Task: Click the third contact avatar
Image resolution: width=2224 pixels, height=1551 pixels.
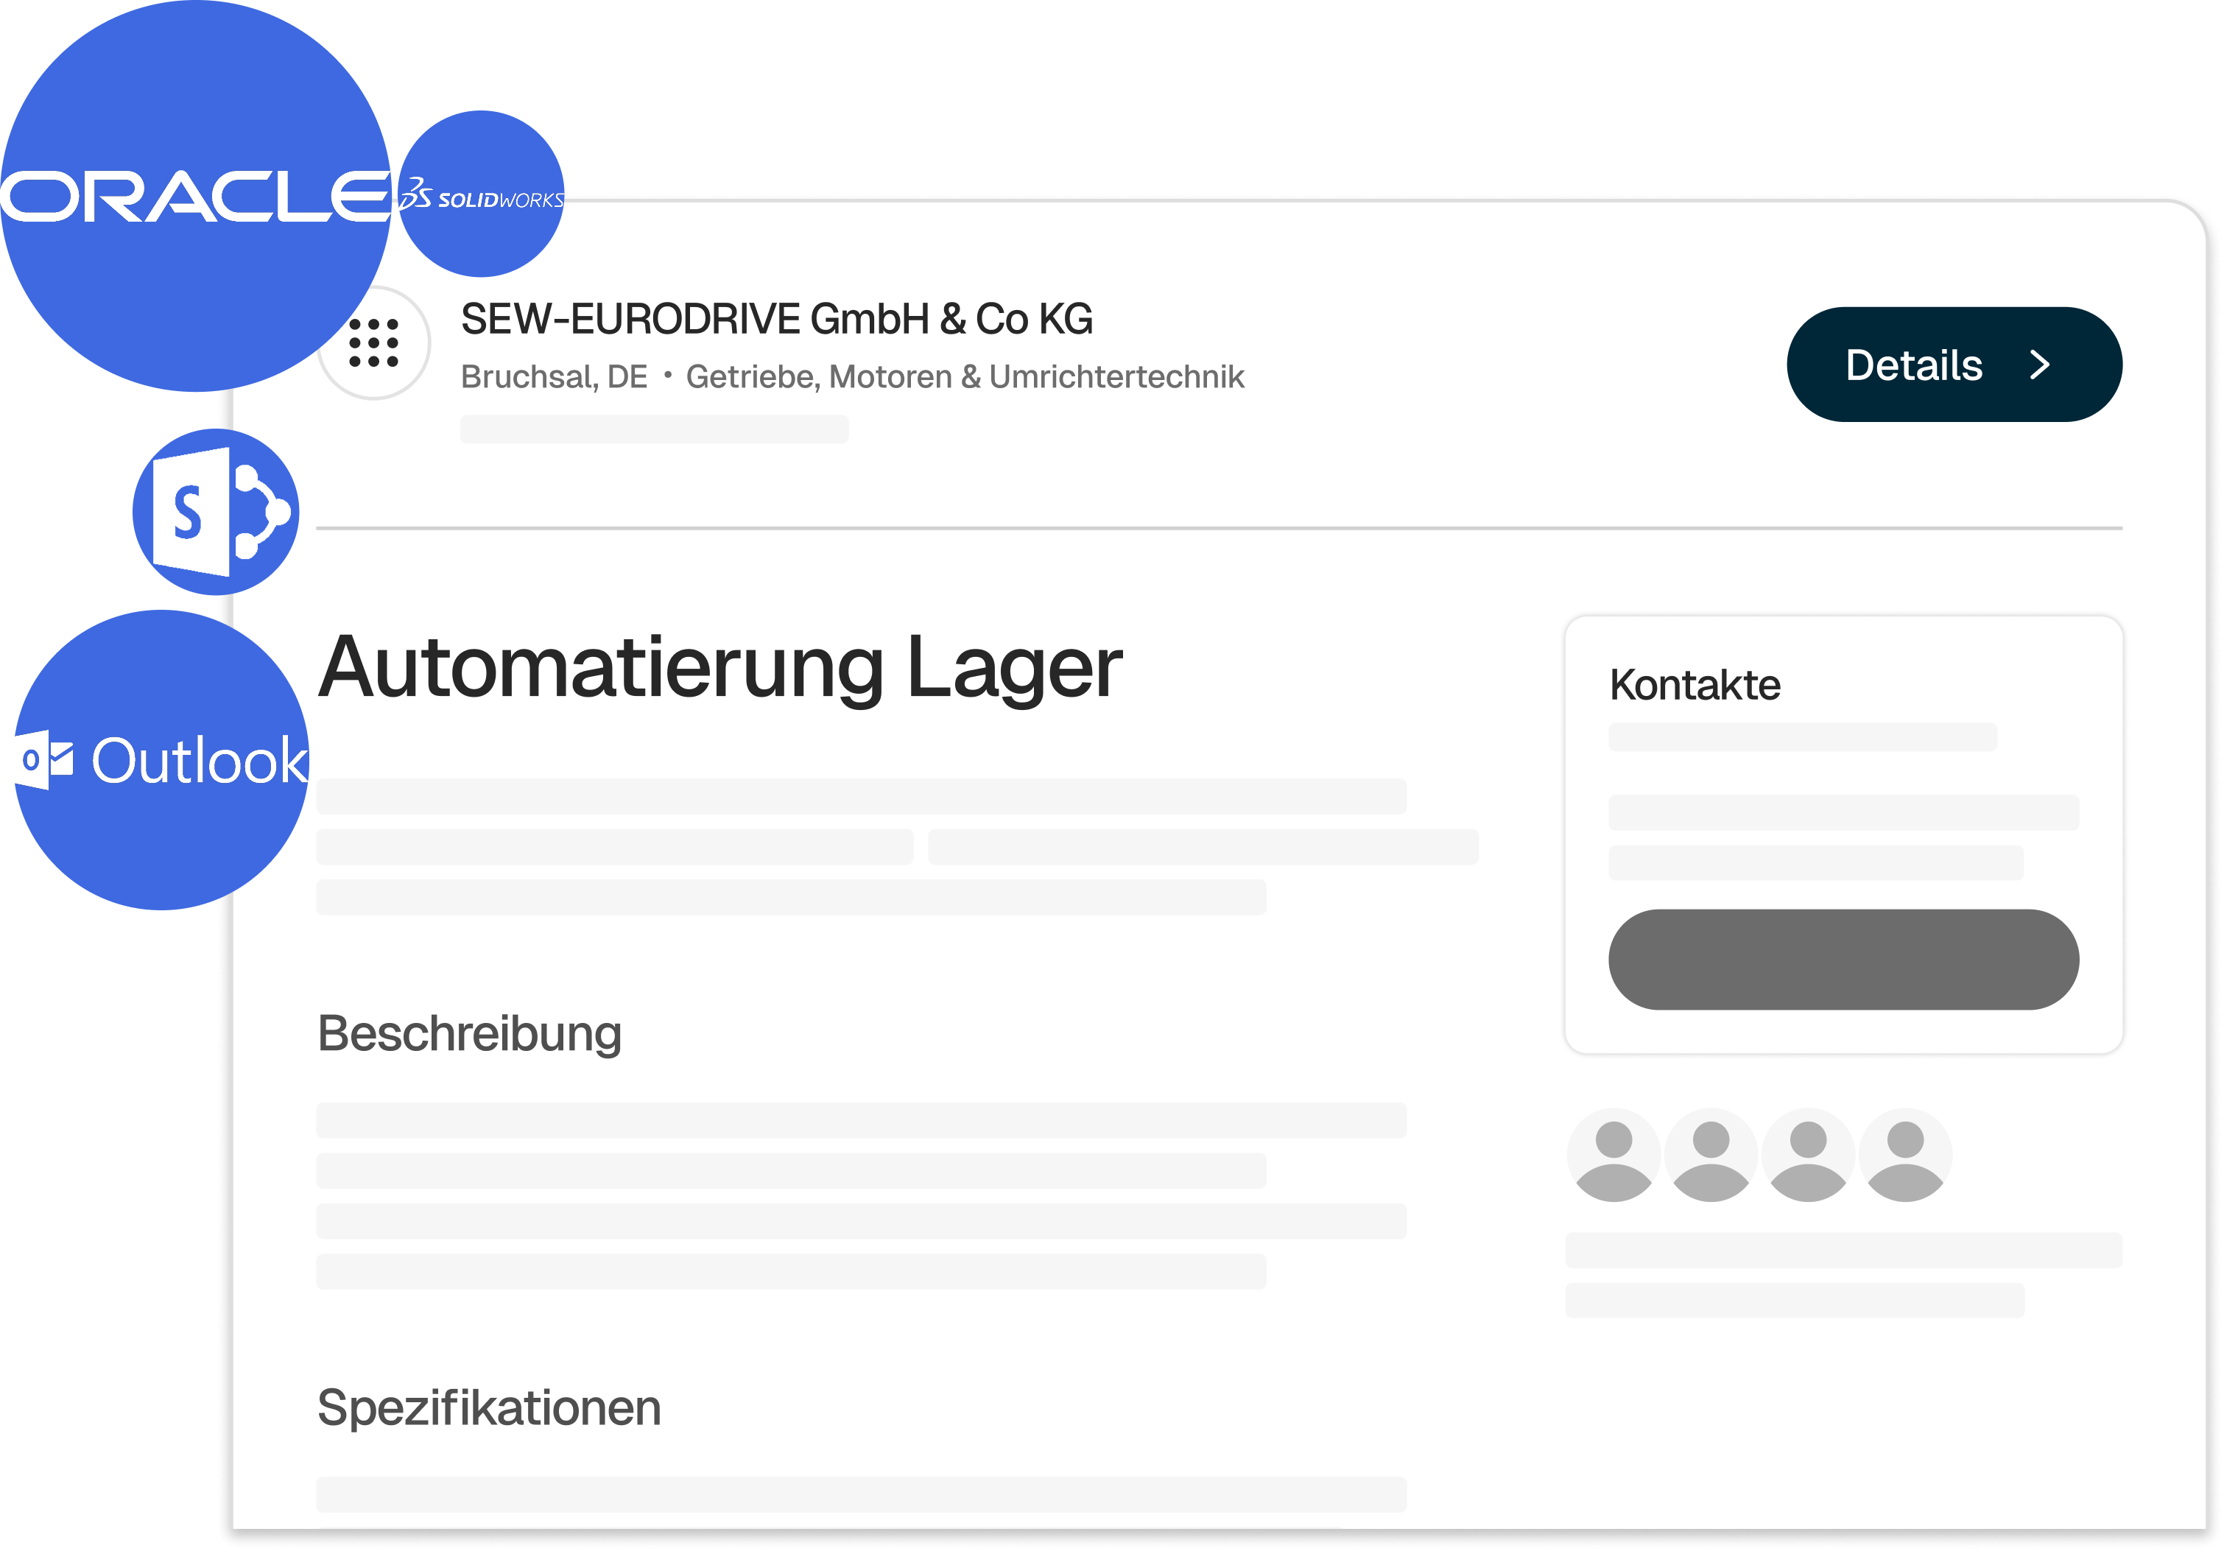Action: (x=1807, y=1155)
